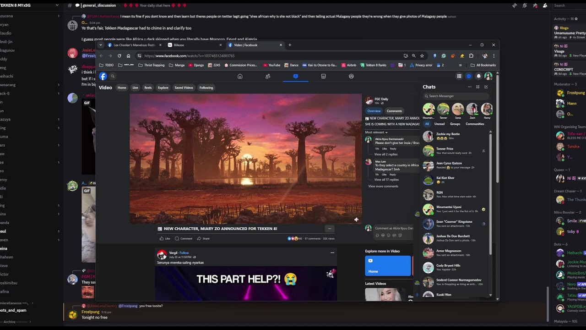Viewport: 586px width, 330px height.
Task: Expand Chrome tab search dropdown
Action: [101, 45]
